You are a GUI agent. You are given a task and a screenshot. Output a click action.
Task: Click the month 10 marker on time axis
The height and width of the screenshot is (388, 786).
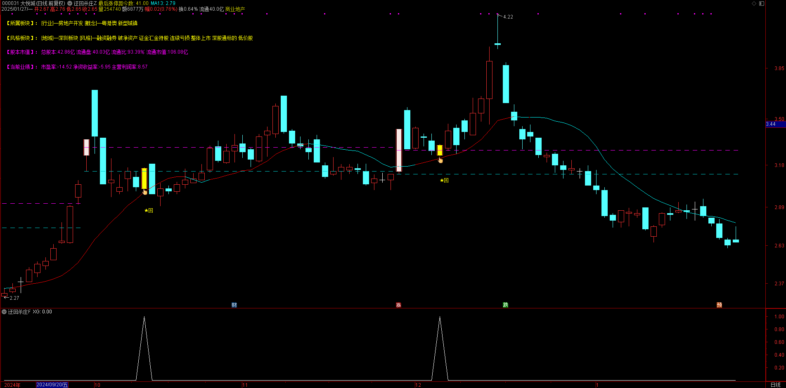pos(97,385)
